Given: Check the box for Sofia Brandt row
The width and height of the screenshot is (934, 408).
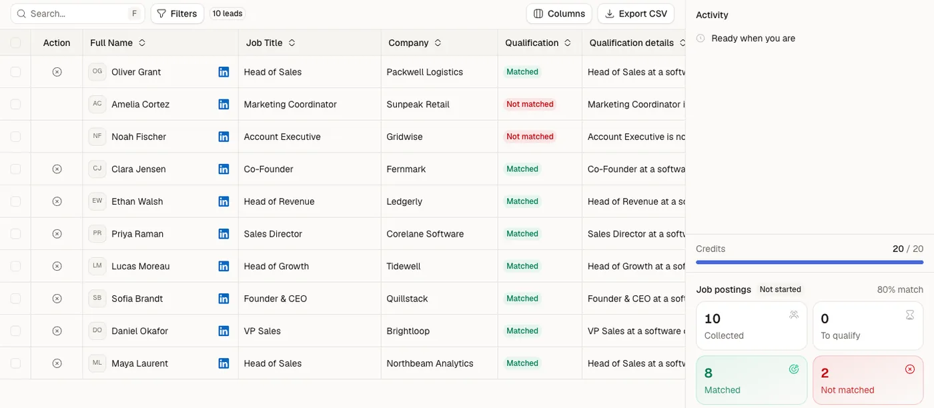Looking at the screenshot, I should (x=15, y=299).
